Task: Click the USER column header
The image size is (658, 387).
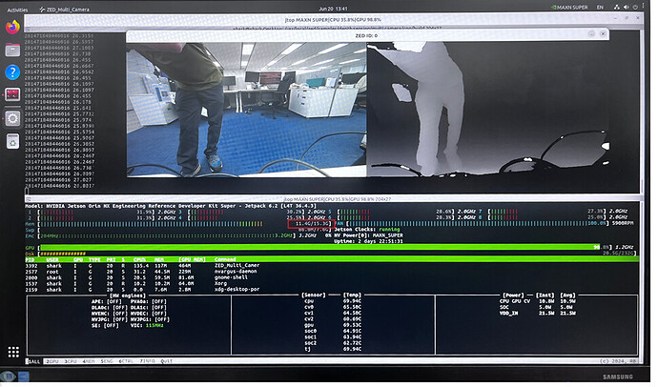Action: point(52,259)
